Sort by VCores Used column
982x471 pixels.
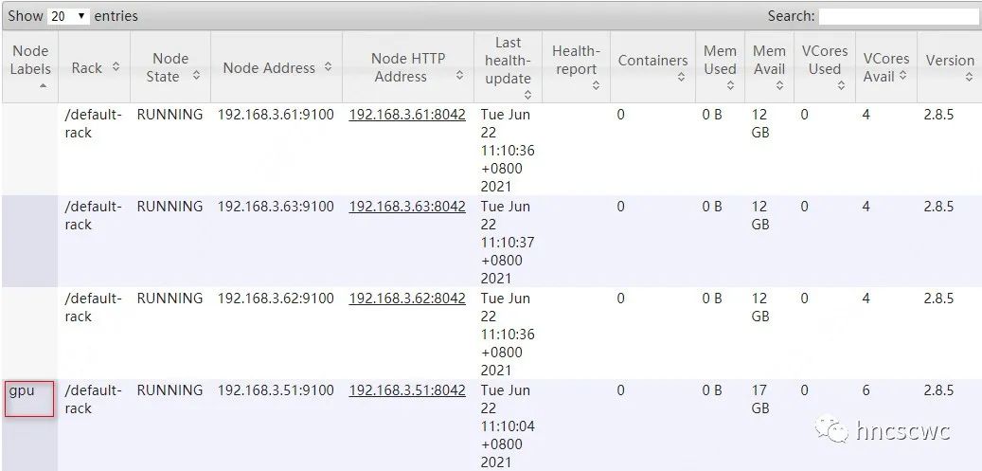(x=824, y=67)
